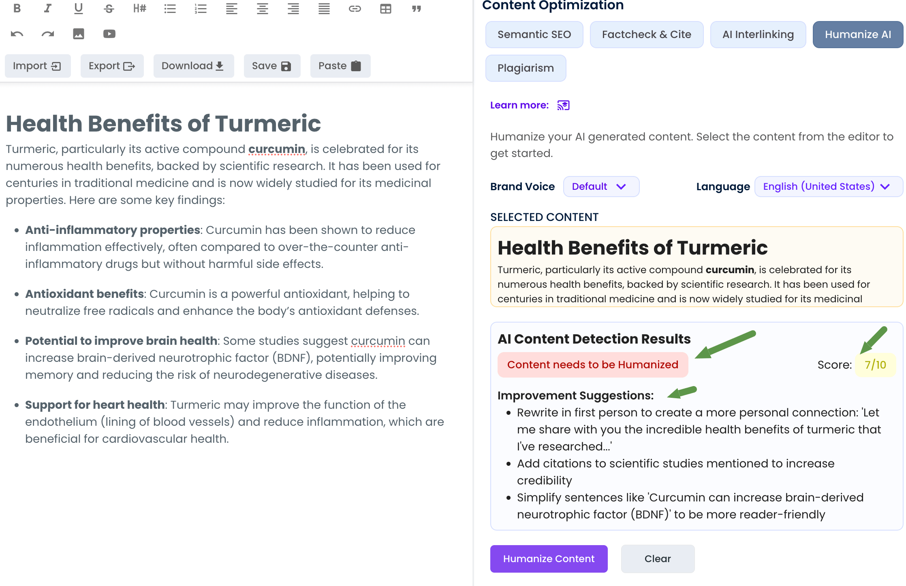Viewport: 906px width, 586px height.
Task: Click the Humanize Content button
Action: 549,559
